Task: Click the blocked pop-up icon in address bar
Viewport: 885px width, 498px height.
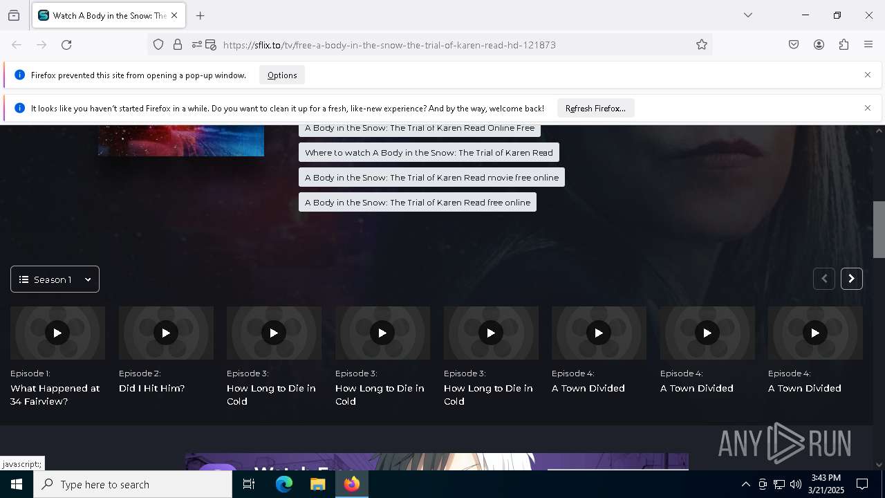Action: point(211,45)
